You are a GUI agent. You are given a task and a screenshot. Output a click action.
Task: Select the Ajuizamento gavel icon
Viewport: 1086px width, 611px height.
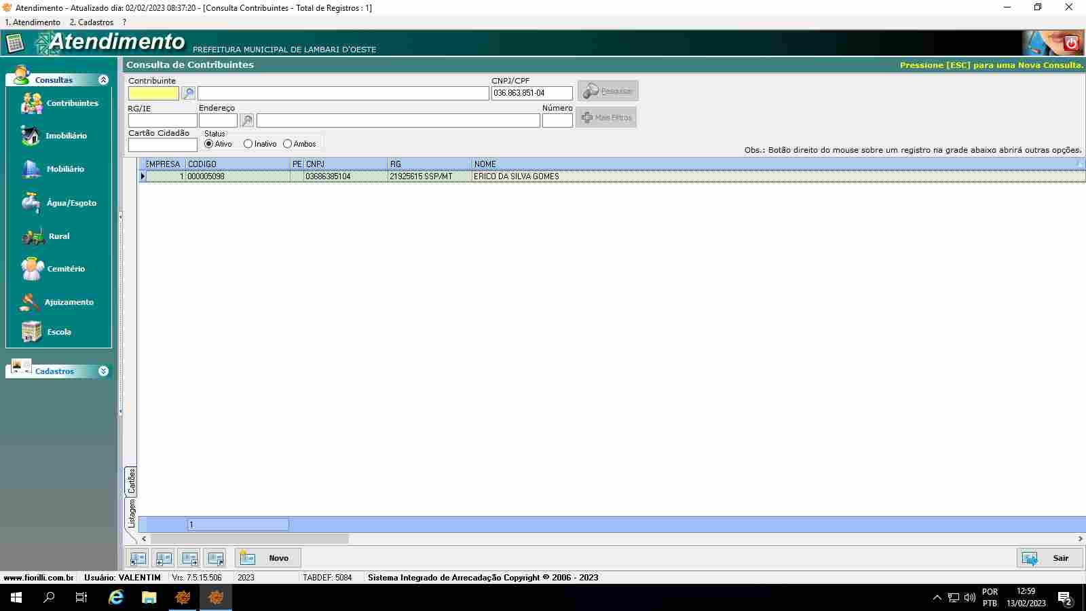30,302
